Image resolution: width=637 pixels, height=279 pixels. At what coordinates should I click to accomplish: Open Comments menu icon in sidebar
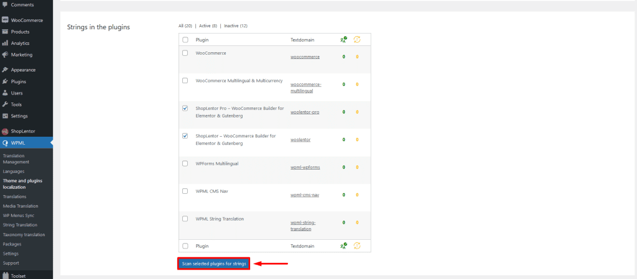coord(5,4)
